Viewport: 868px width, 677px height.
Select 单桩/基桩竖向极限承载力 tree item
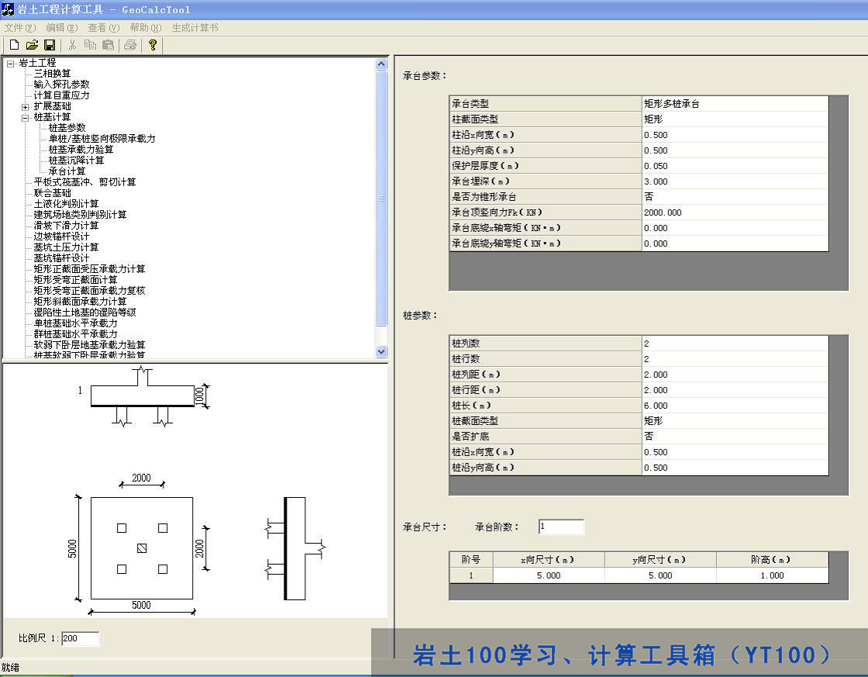point(102,139)
